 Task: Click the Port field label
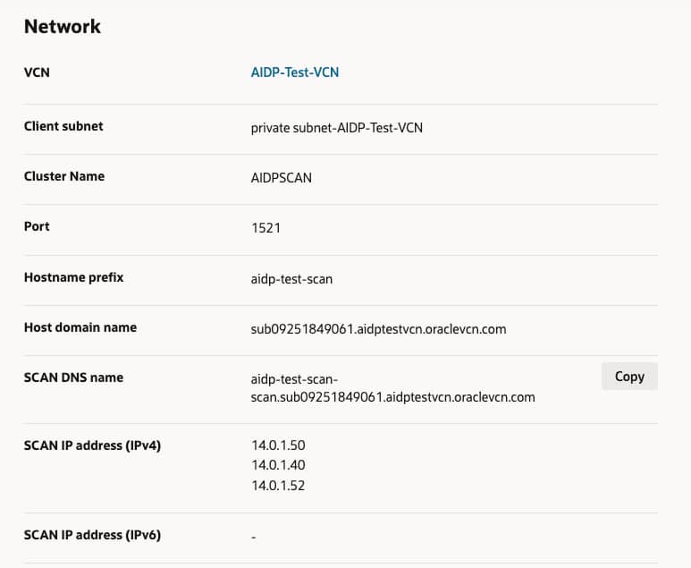(x=37, y=226)
